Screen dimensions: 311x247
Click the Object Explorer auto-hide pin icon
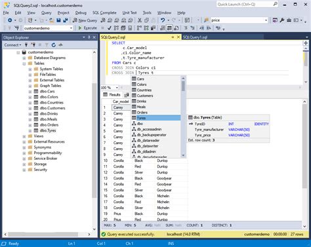click(x=89, y=37)
